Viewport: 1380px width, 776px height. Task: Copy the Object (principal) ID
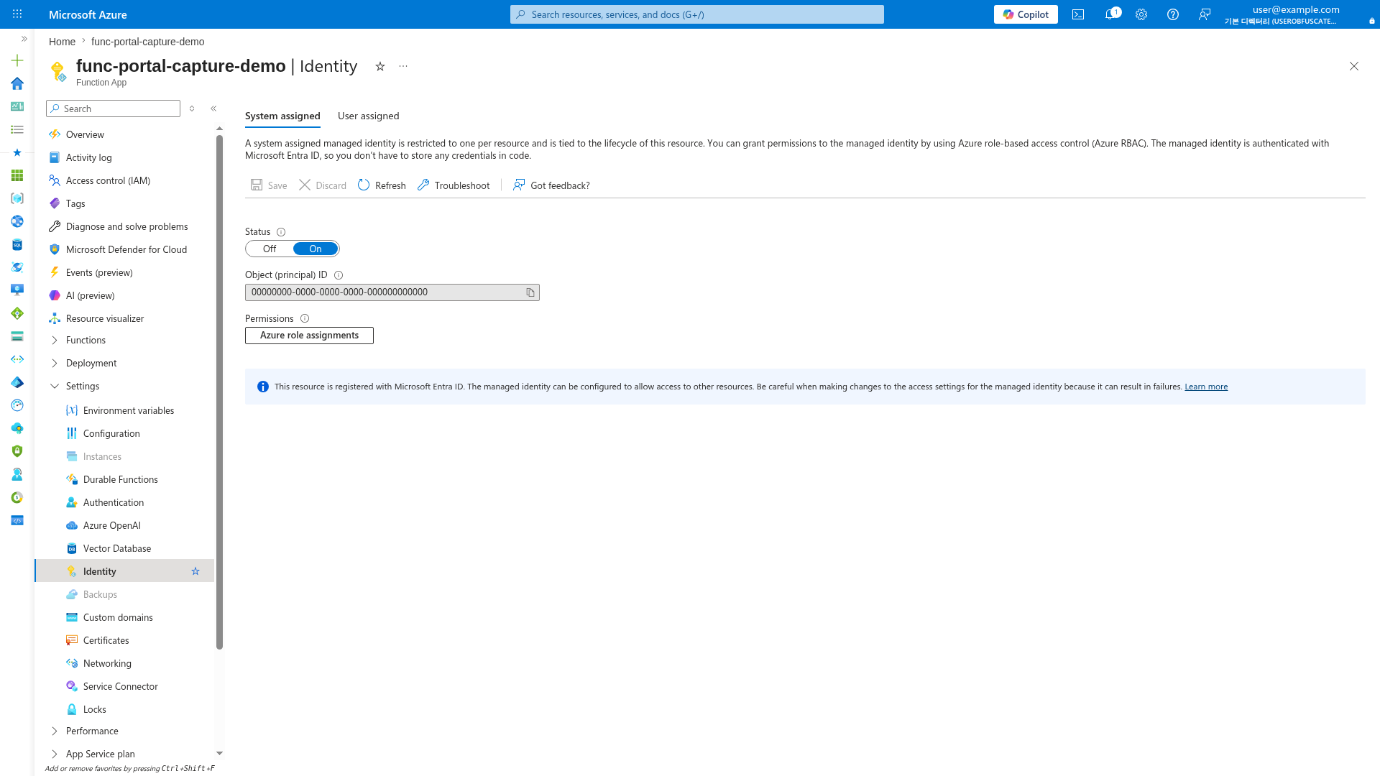[x=530, y=292]
